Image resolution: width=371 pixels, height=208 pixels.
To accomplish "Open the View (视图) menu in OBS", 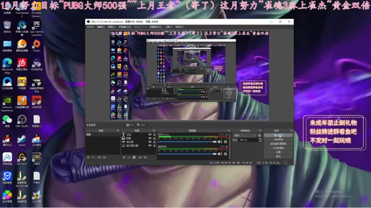I will coord(111,27).
